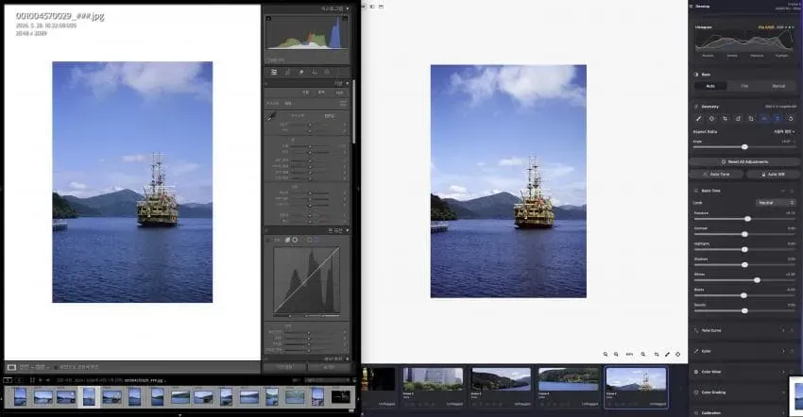
Task: Open Develop panel menu icon in right app
Action: point(692,7)
